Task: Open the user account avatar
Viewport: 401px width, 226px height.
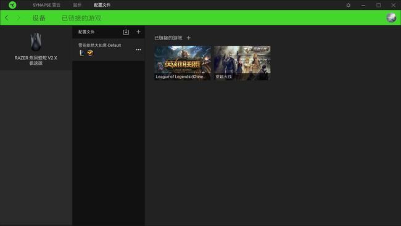Action: coord(391,18)
